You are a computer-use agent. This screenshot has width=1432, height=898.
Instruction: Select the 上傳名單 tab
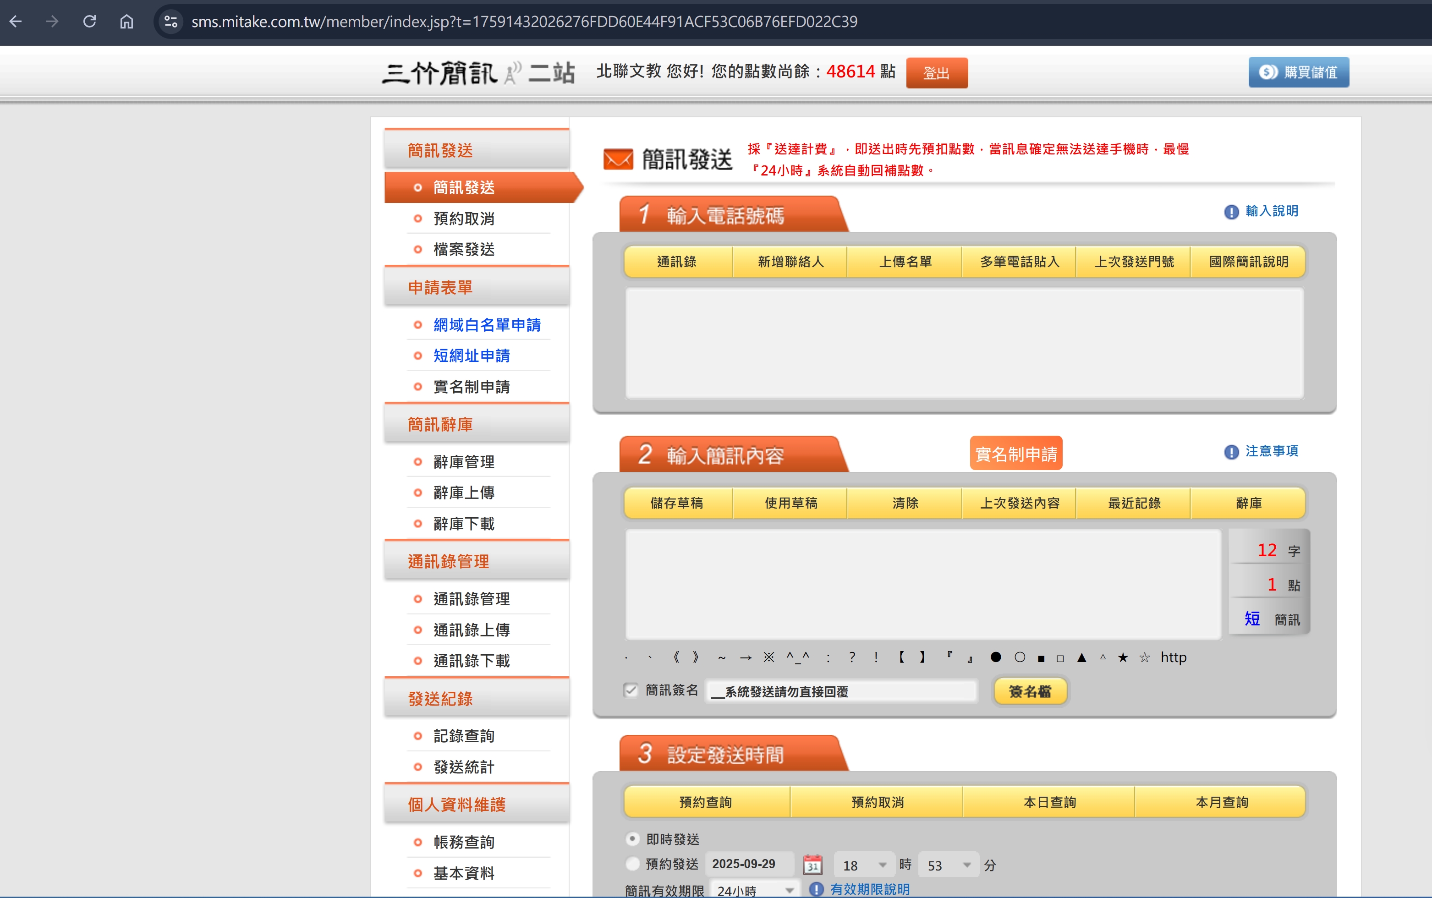(905, 261)
